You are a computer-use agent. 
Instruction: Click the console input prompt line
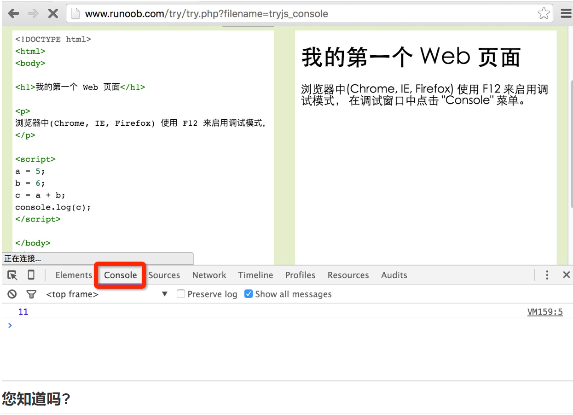(x=286, y=326)
